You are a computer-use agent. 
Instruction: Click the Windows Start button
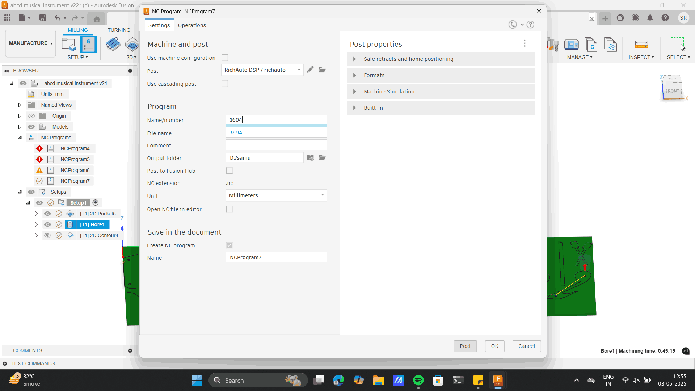(x=197, y=380)
